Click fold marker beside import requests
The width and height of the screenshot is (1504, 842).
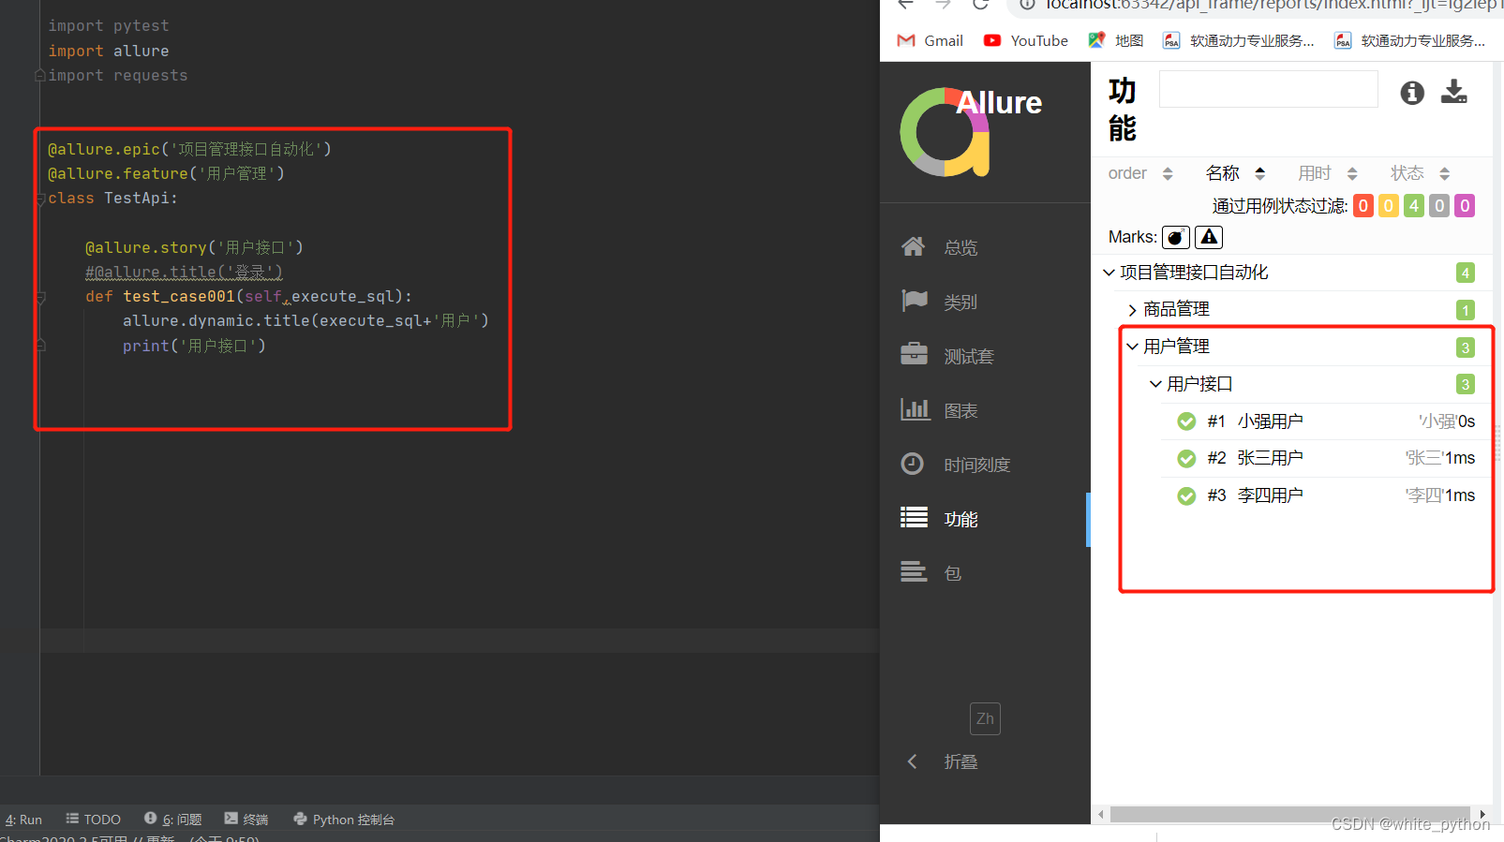[x=40, y=75]
